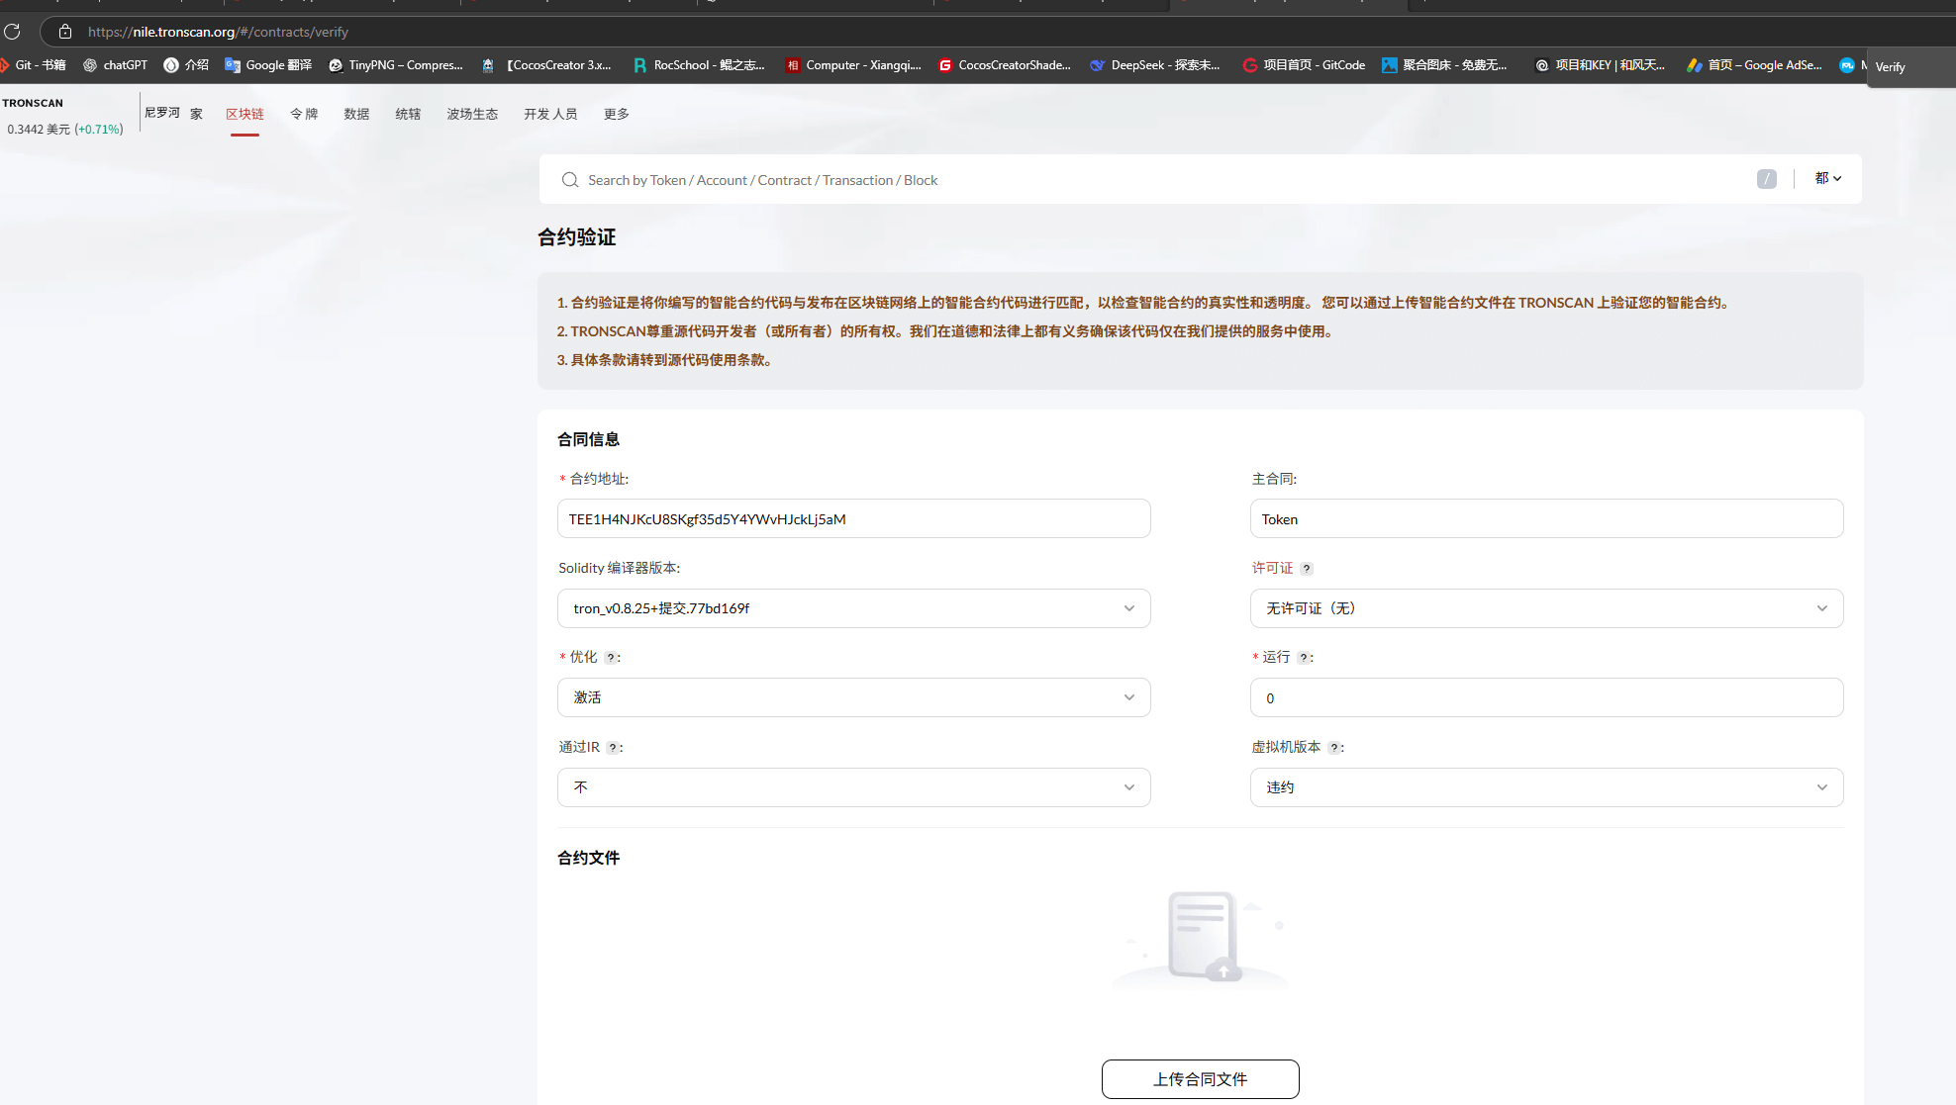Click the 上传合同文件 button
The height and width of the screenshot is (1105, 1956).
click(x=1200, y=1079)
